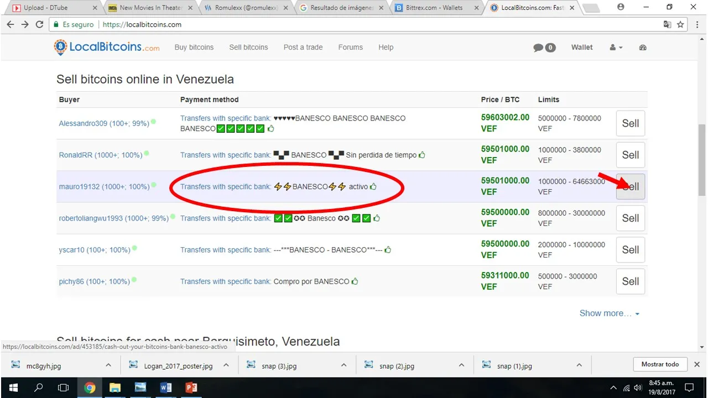
Task: Open robertoliangwu1993's profile
Action: click(x=113, y=218)
